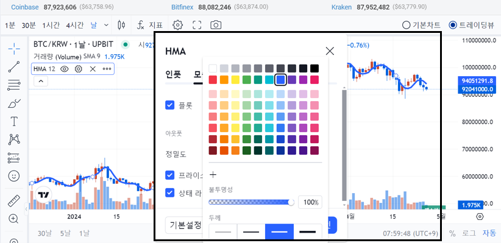Click the TradingView logo on chart
Screen dimensions: 501x243
[x=44, y=194]
